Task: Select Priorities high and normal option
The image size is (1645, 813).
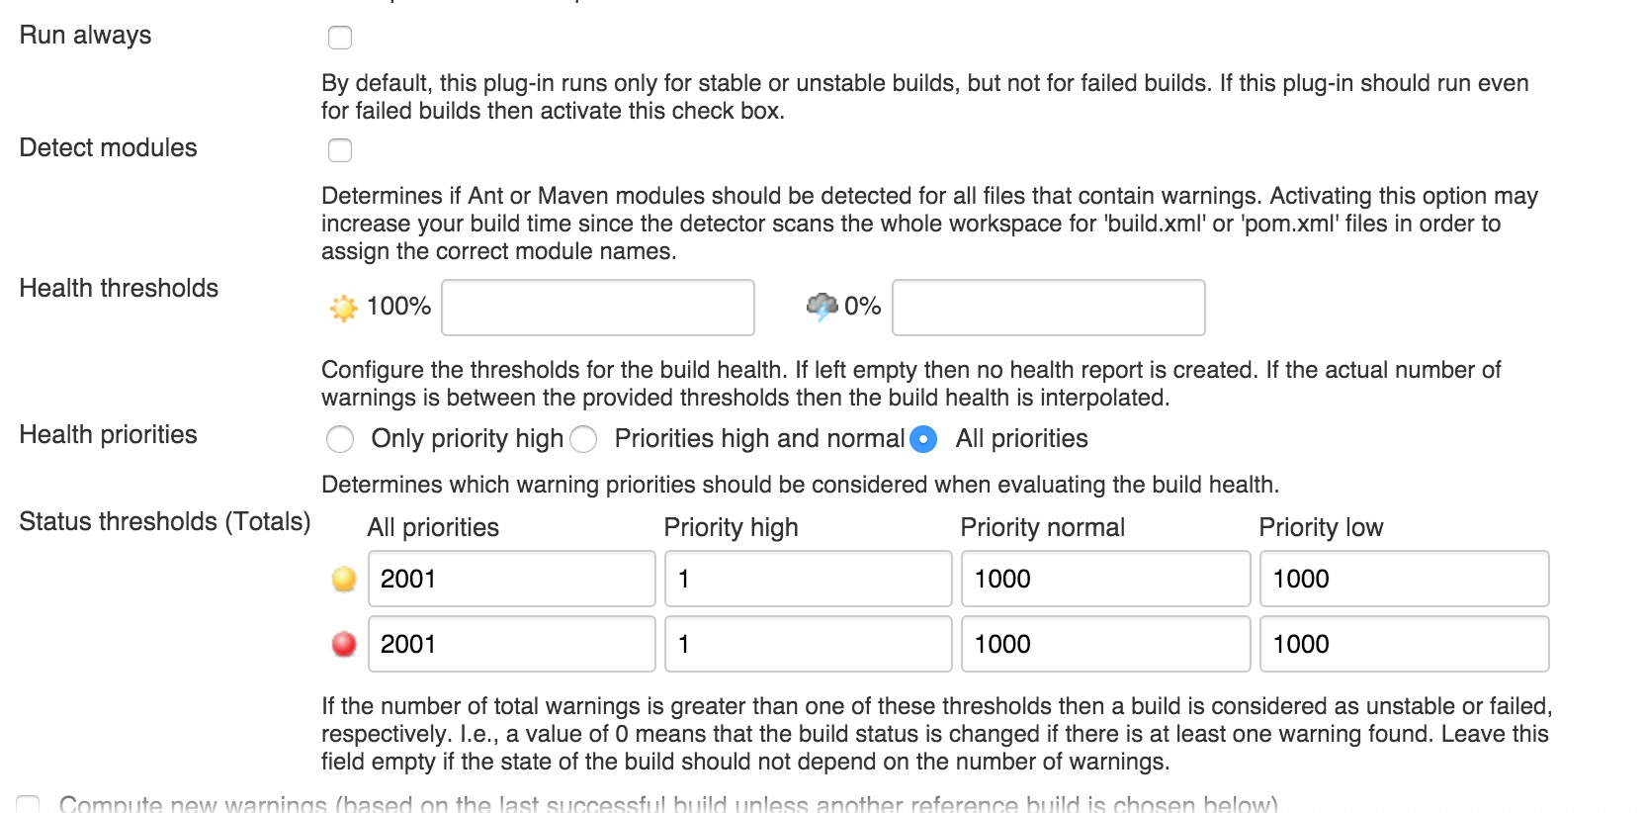Action: click(x=583, y=439)
